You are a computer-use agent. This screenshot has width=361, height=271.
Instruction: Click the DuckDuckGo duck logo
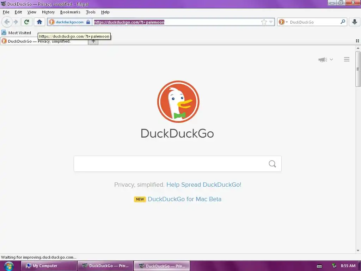tap(178, 102)
